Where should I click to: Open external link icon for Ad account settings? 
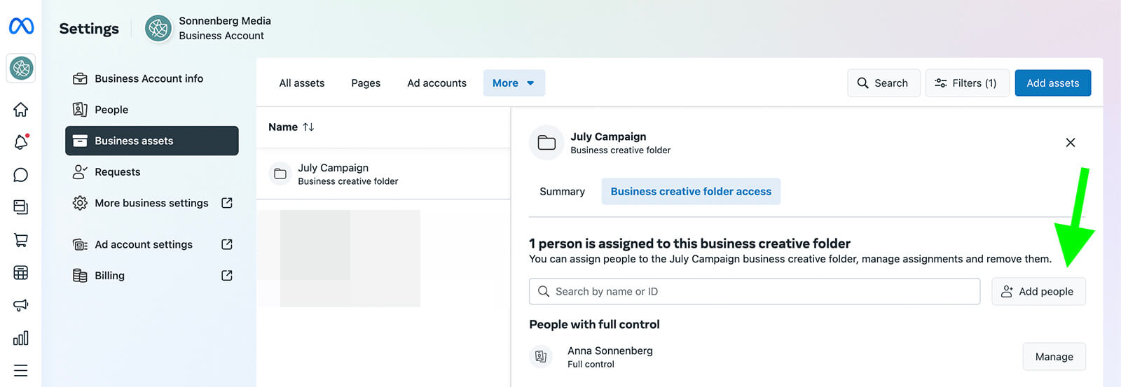[227, 244]
